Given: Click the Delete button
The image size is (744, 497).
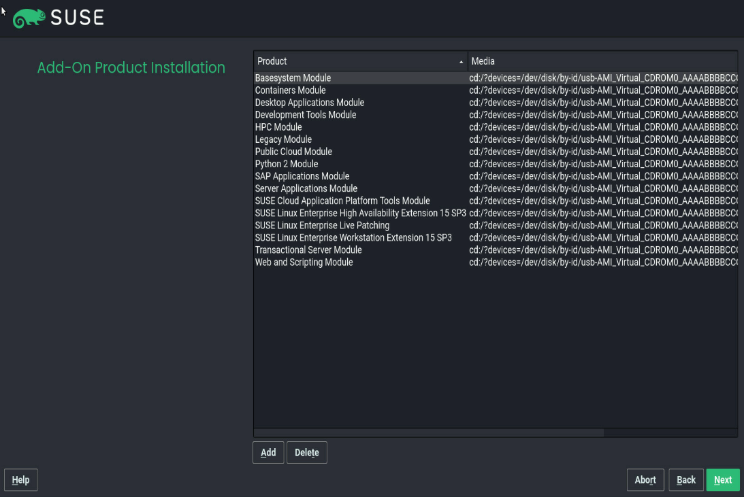Looking at the screenshot, I should click(x=306, y=452).
